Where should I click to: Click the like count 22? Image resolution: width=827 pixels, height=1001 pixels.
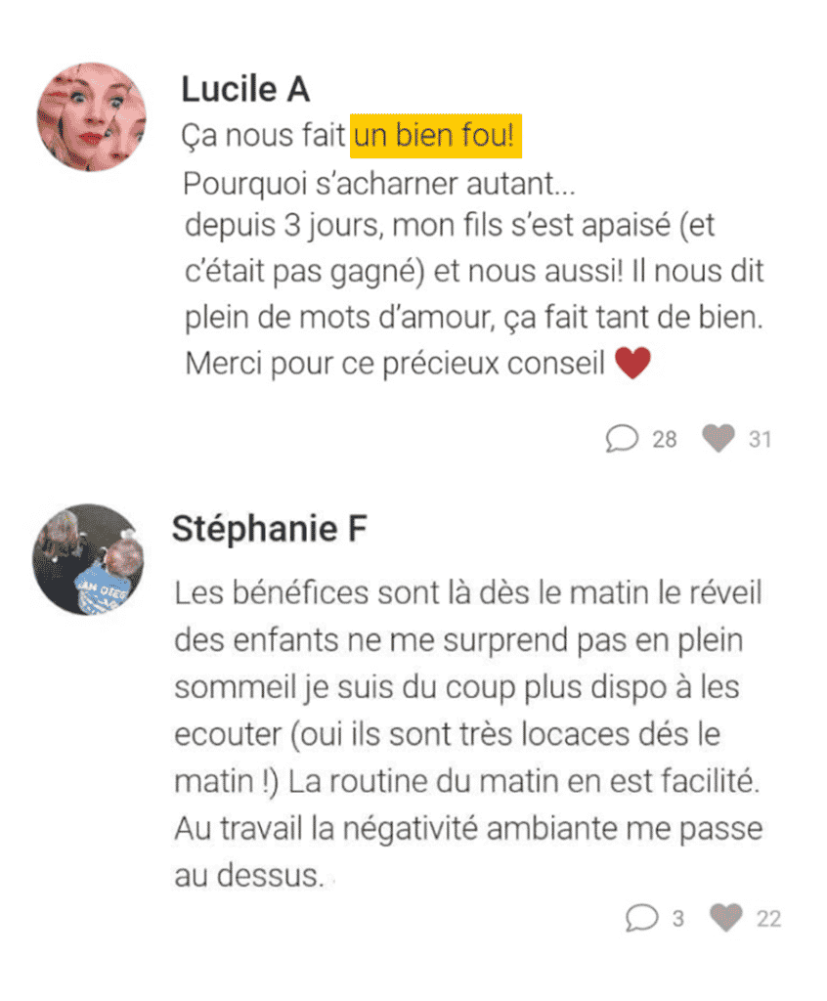[x=768, y=919]
